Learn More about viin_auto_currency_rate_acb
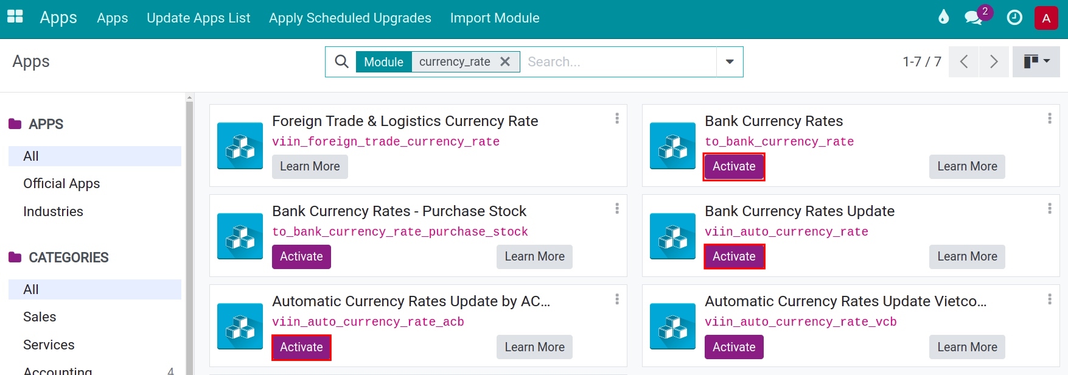 click(534, 347)
